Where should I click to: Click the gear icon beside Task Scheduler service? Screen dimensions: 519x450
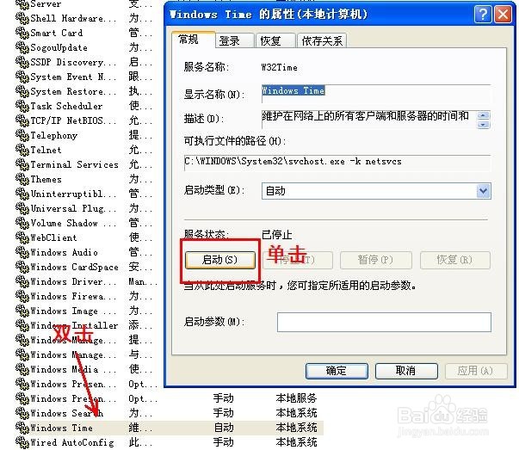pos(22,106)
